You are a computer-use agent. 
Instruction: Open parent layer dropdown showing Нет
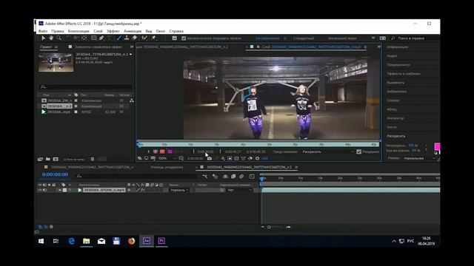[x=240, y=191]
